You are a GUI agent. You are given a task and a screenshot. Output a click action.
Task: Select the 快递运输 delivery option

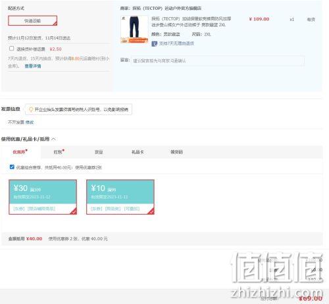point(33,20)
